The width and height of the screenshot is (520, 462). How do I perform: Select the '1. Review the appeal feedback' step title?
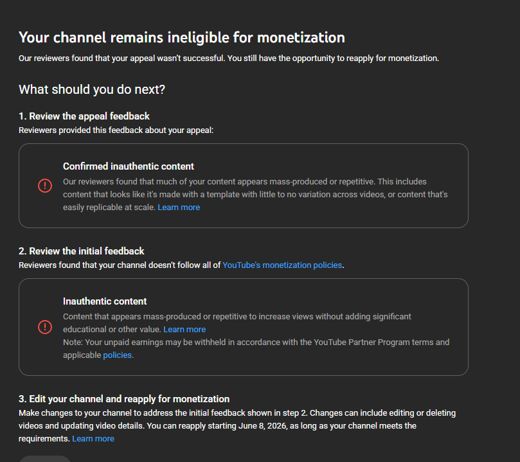pyautogui.click(x=84, y=116)
